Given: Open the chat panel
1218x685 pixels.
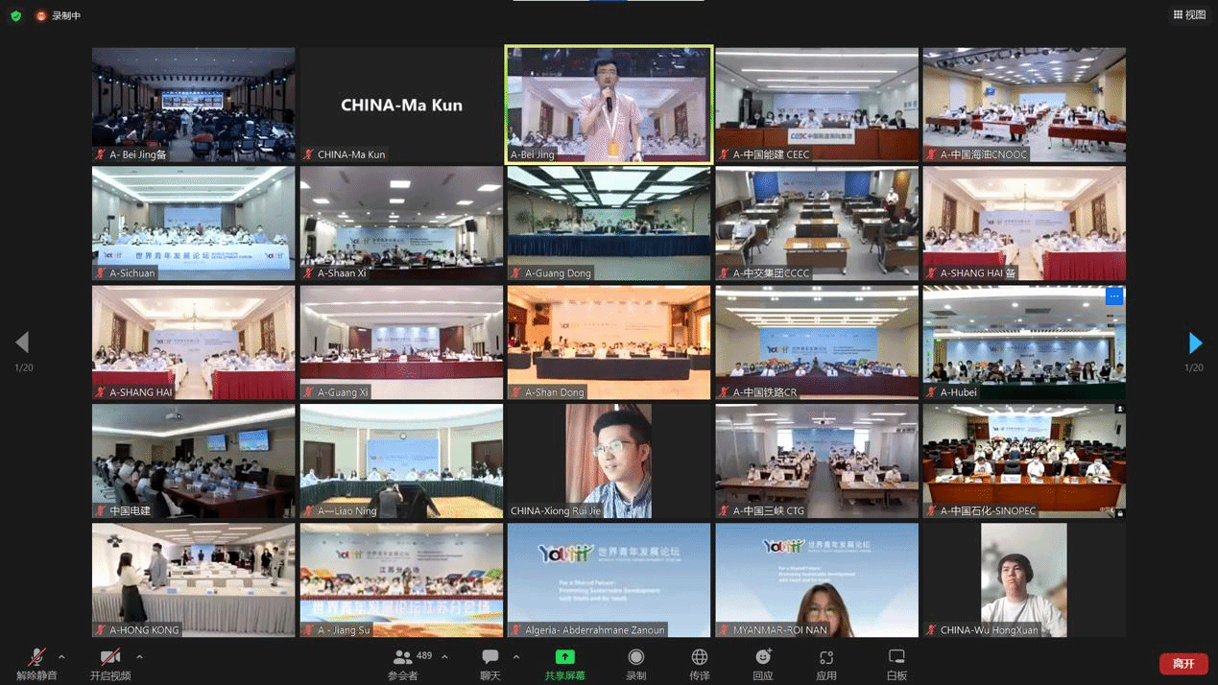Looking at the screenshot, I should point(490,657).
